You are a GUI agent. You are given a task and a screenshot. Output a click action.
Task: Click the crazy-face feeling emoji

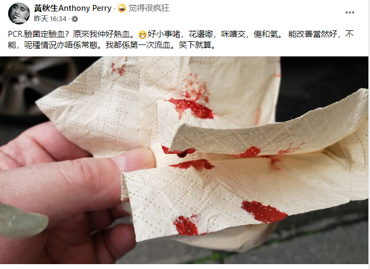[x=122, y=8]
